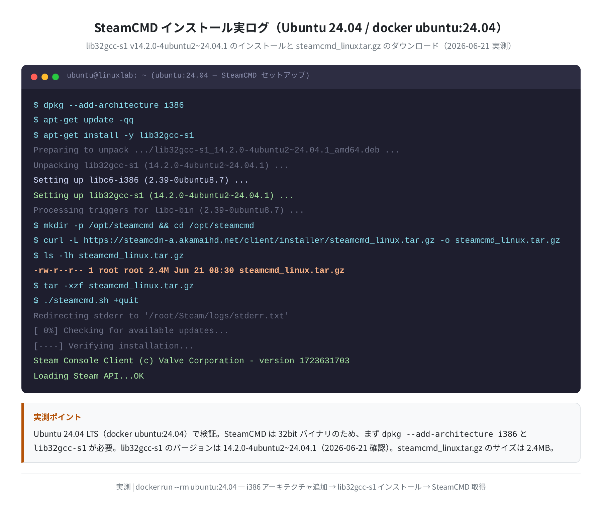Click the '[ 0%] Checking for available updates...' line

pos(131,331)
